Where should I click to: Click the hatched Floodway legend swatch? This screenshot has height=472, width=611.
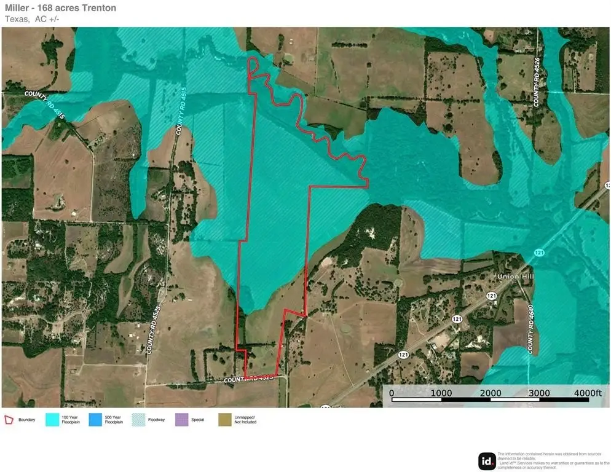pyautogui.click(x=139, y=420)
